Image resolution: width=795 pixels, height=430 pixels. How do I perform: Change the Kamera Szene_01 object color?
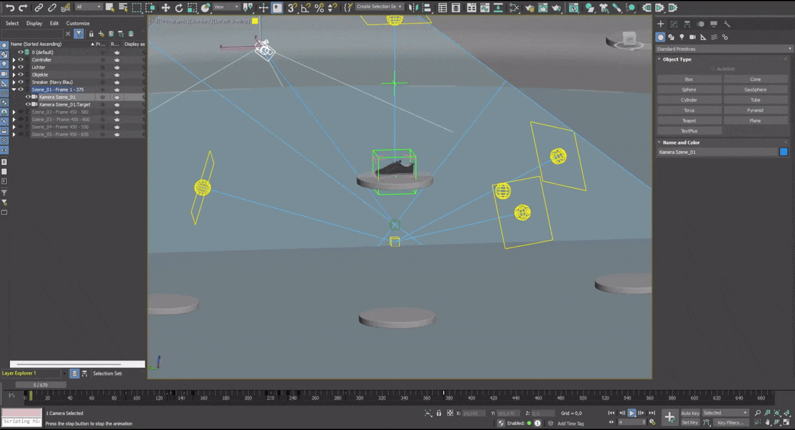[783, 152]
